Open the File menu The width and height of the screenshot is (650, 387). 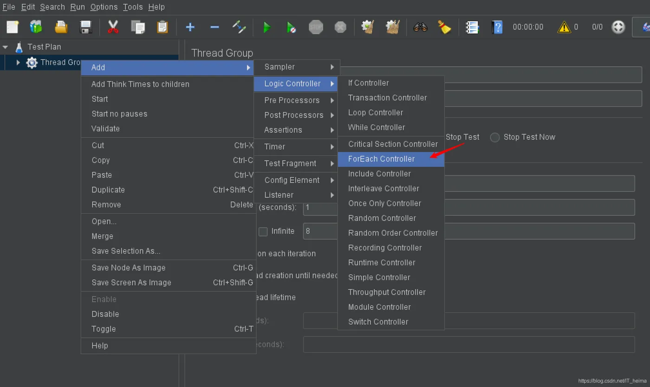coord(9,7)
